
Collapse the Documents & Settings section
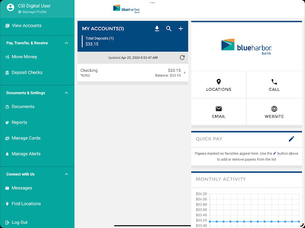pos(67,93)
